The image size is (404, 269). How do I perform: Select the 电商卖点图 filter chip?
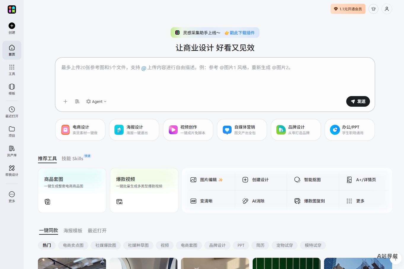73,245
